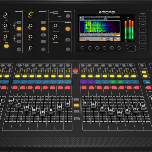Select the active rta tab on the display
Viewport: 152px width, 152px height.
click(106, 19)
